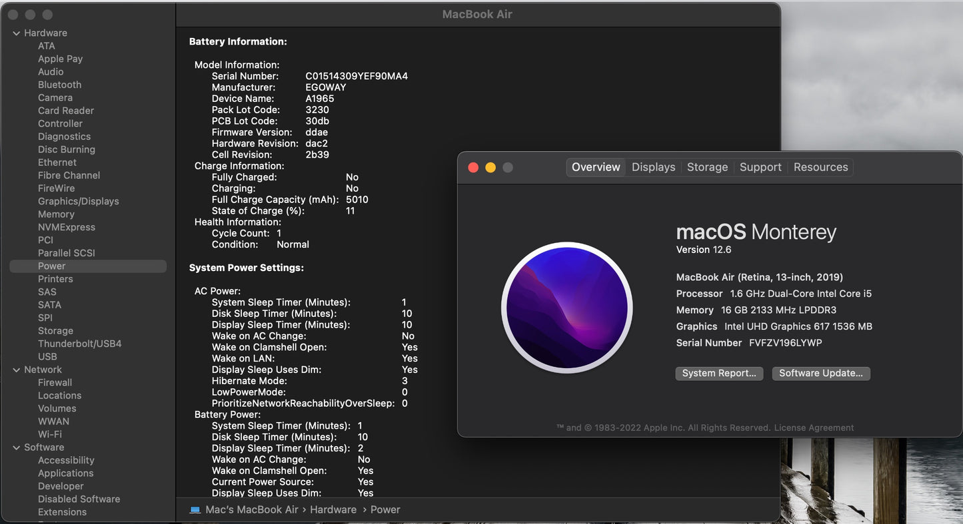Image resolution: width=963 pixels, height=524 pixels.
Task: Go to the Resources tab
Action: pyautogui.click(x=820, y=168)
